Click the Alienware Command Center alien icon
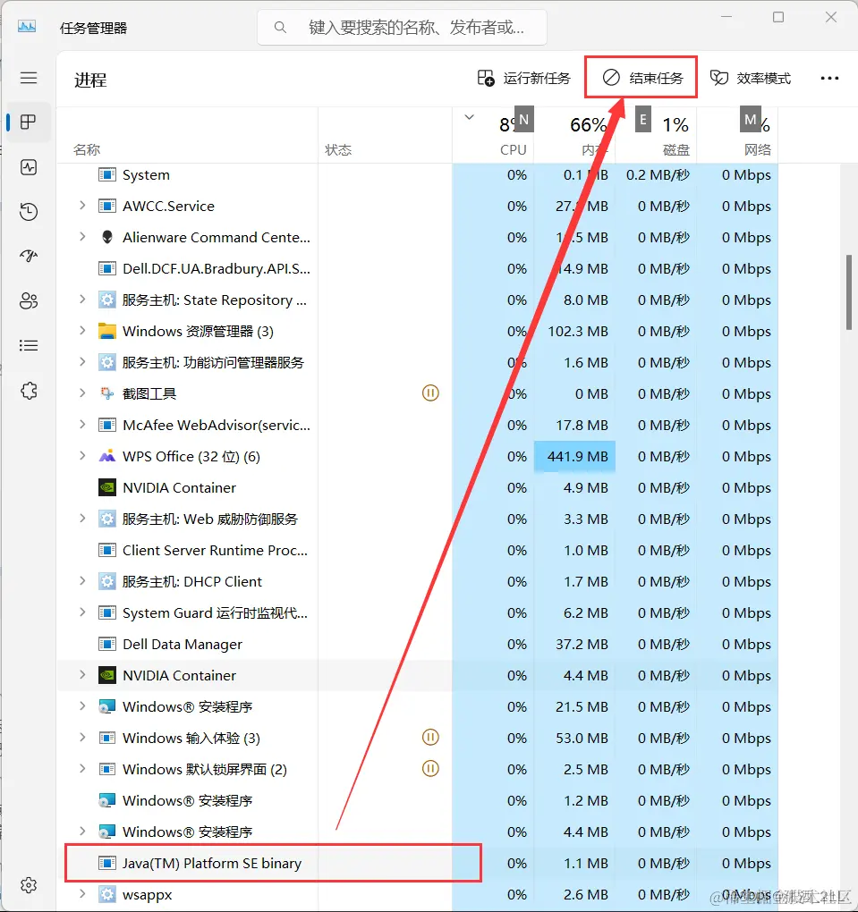The image size is (858, 912). 107,237
